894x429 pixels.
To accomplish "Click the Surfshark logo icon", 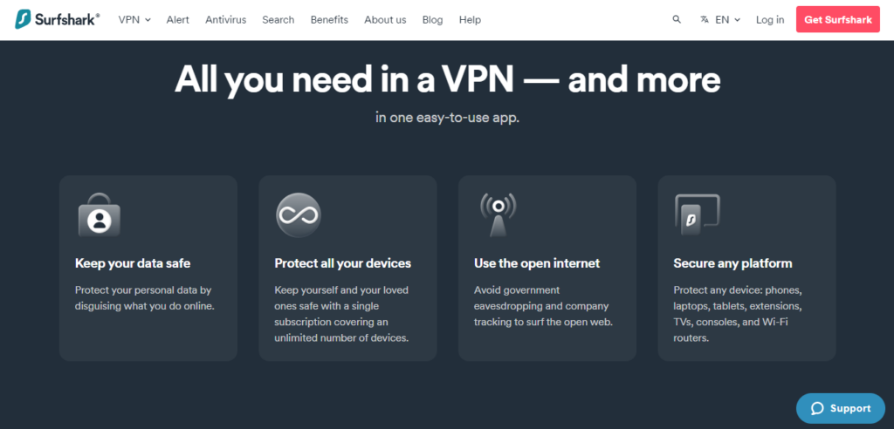I will pyautogui.click(x=24, y=19).
